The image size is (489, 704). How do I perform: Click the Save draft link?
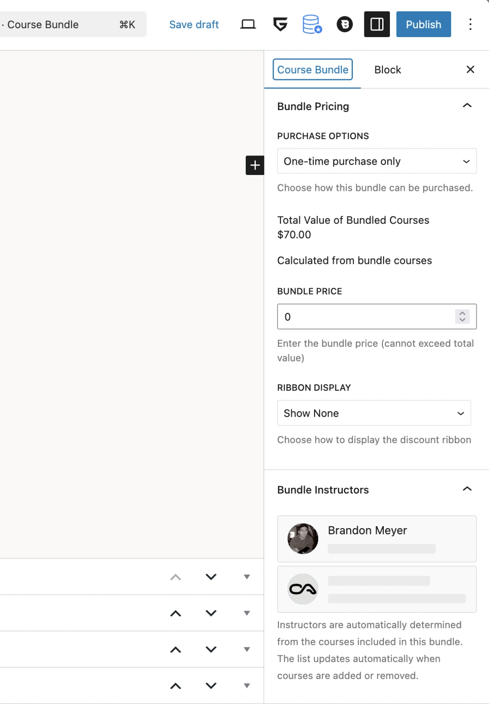coord(194,24)
